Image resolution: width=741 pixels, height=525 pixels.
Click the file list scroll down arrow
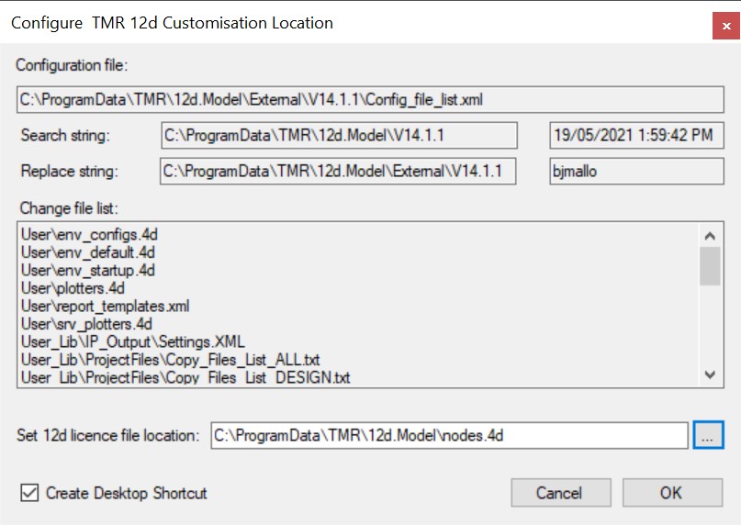[710, 374]
